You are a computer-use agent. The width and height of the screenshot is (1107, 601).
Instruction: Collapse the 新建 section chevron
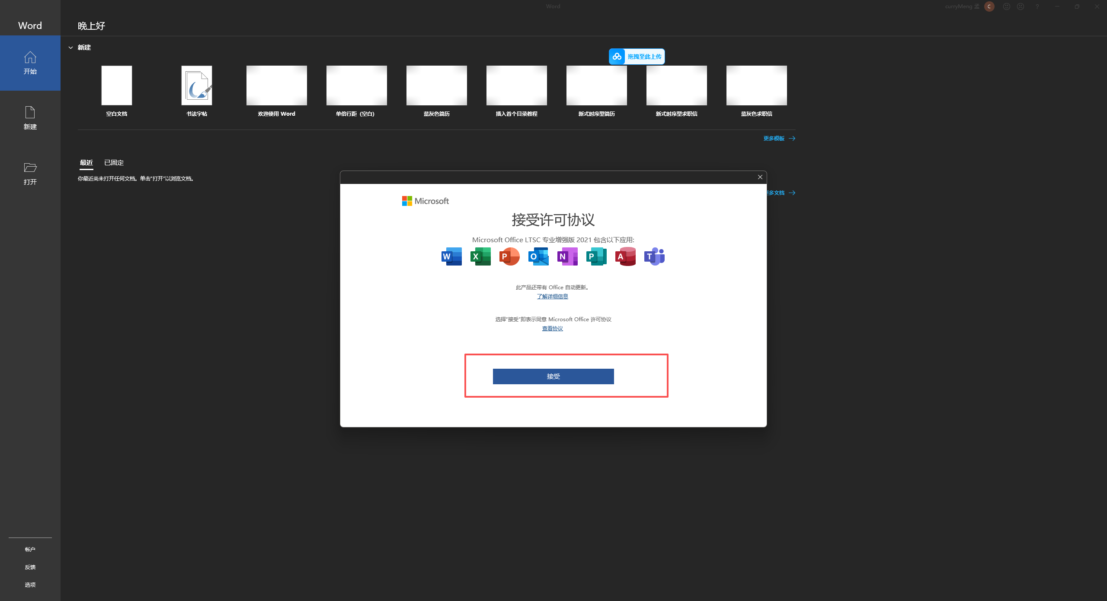(70, 47)
